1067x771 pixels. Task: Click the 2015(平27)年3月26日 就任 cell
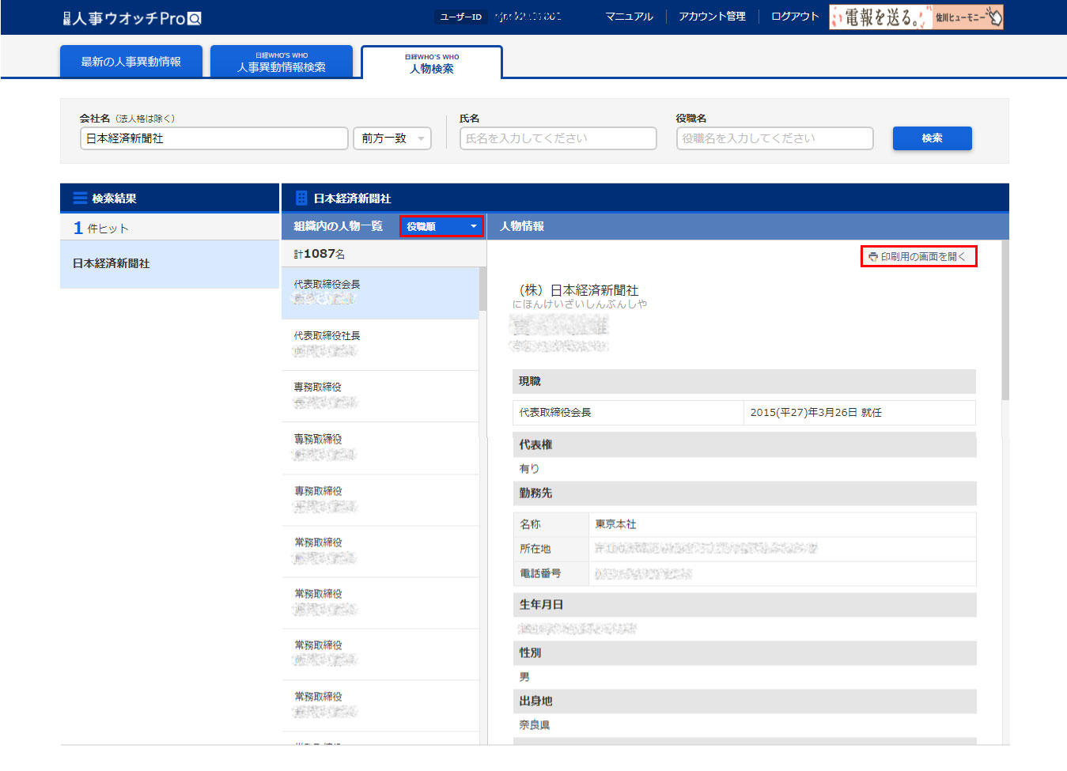click(860, 413)
